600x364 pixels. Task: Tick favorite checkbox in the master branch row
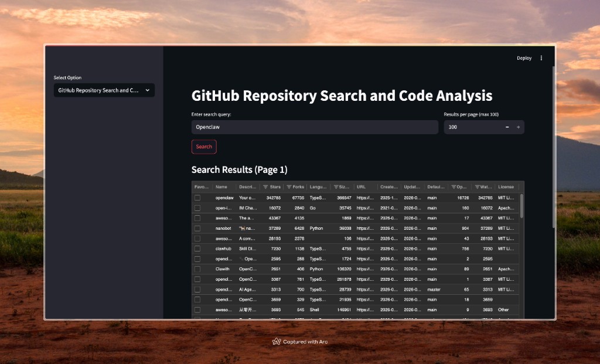tap(197, 290)
